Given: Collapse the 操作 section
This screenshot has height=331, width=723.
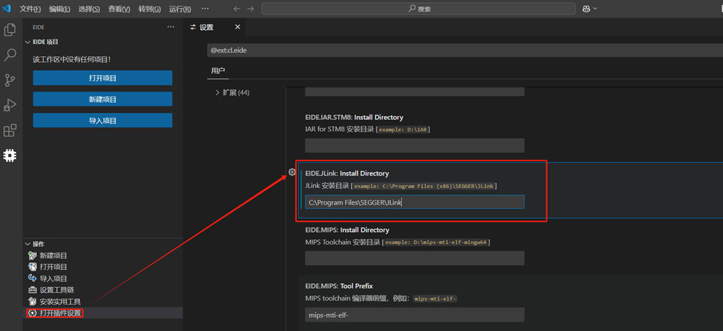Looking at the screenshot, I should click(28, 244).
